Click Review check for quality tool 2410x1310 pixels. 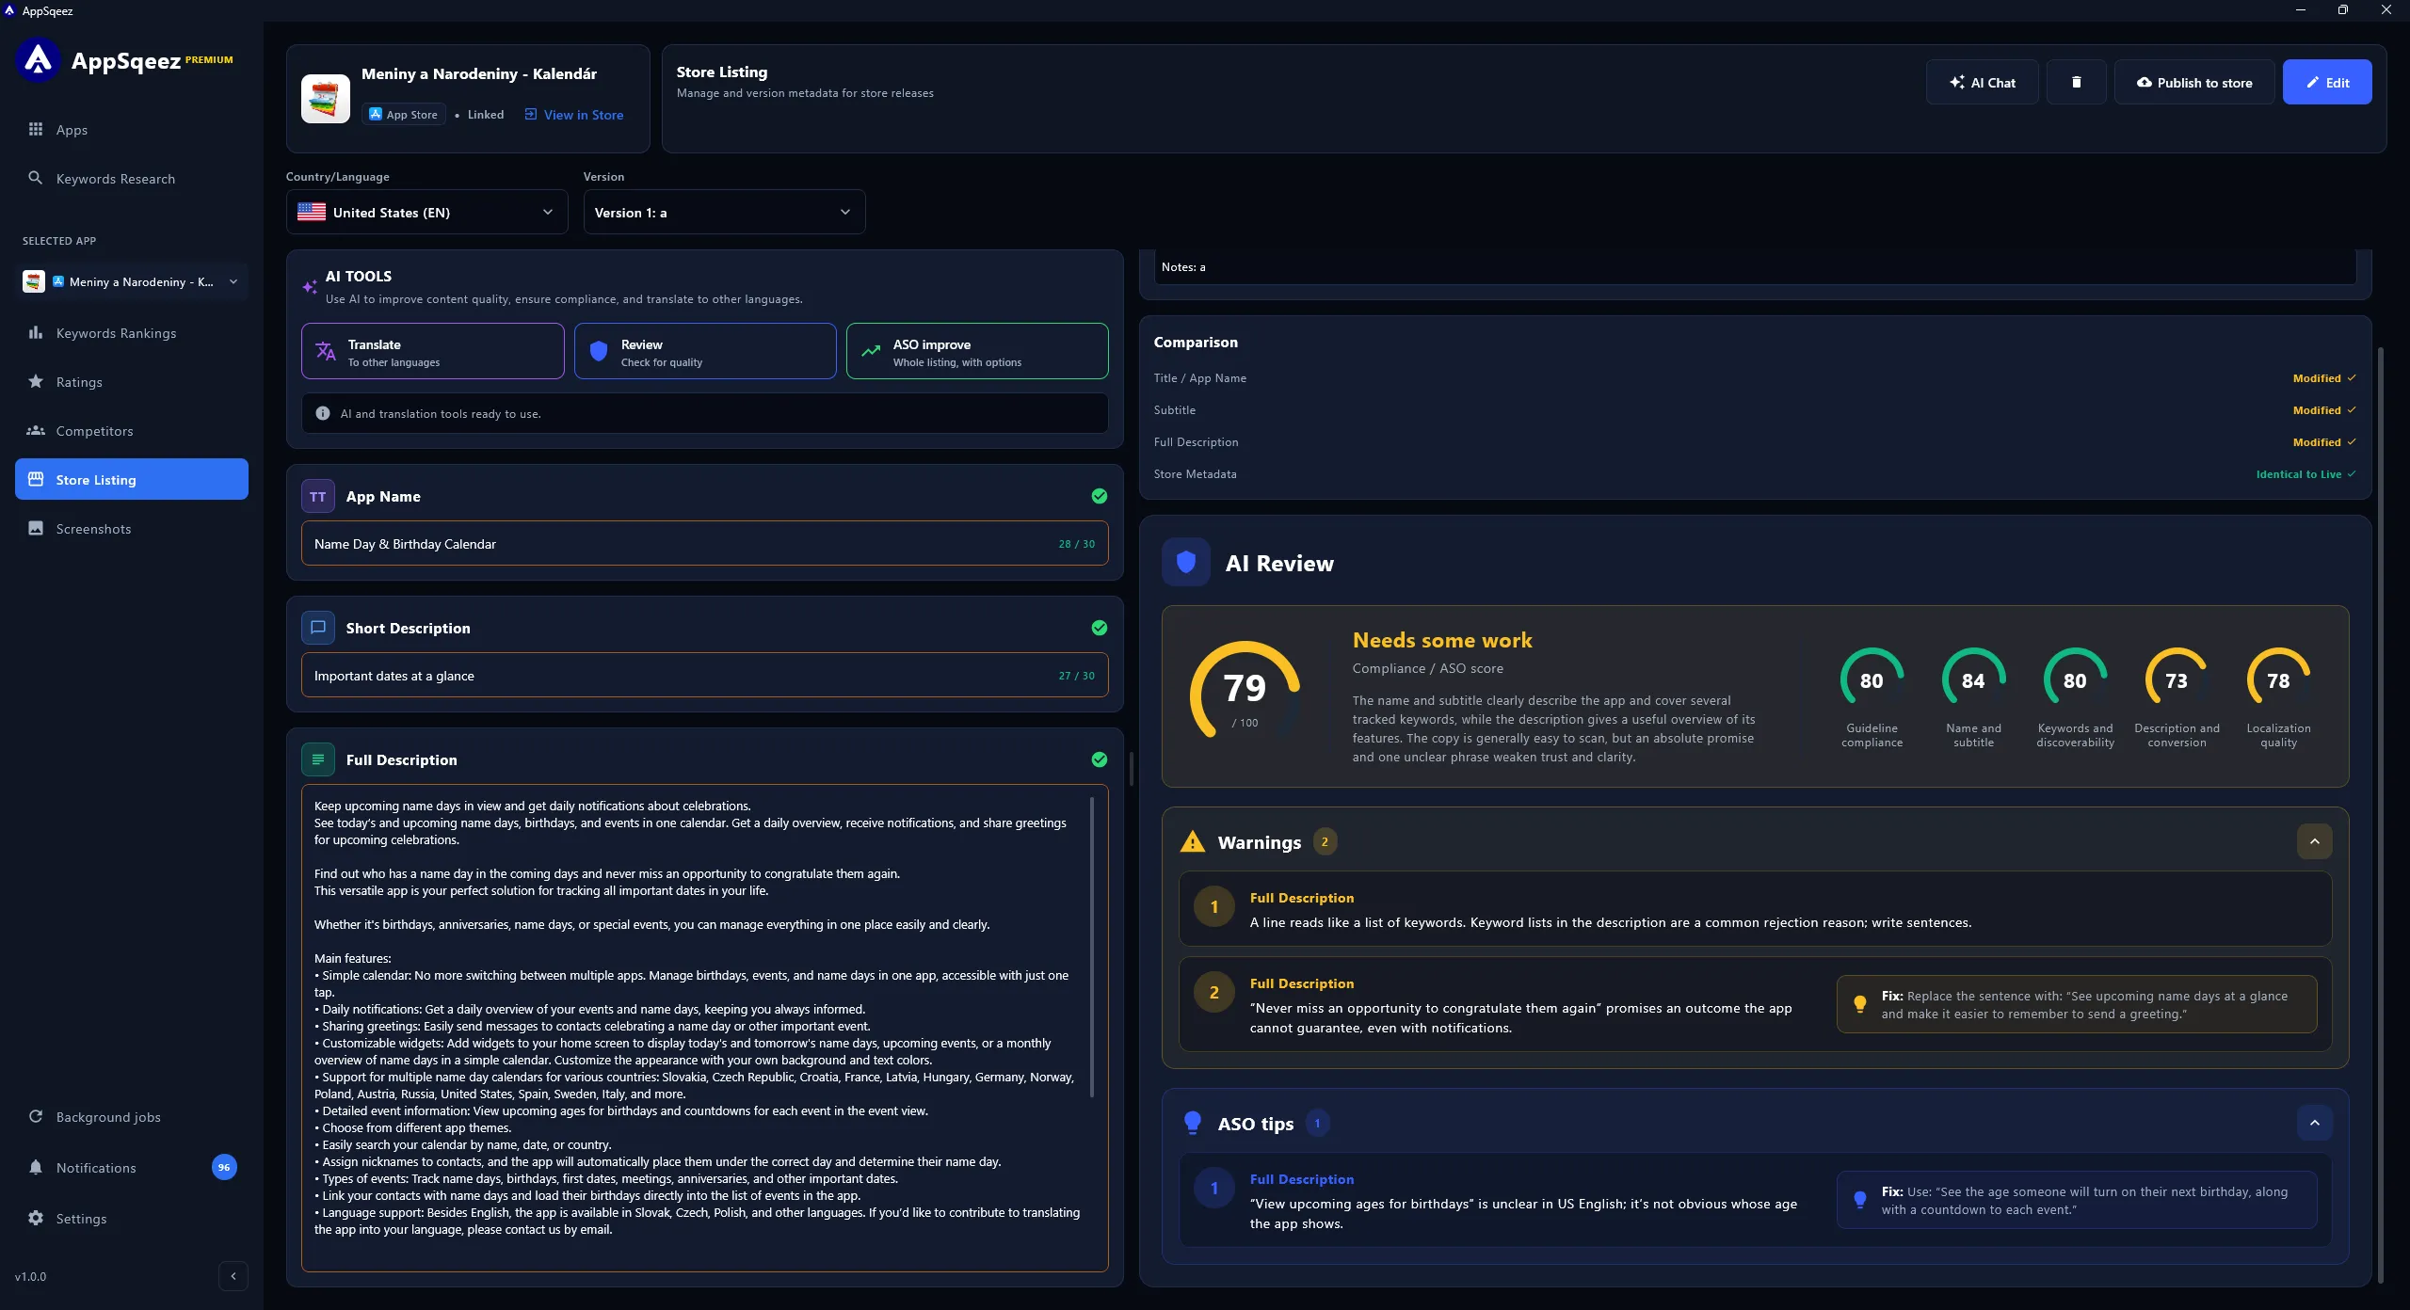(x=705, y=351)
